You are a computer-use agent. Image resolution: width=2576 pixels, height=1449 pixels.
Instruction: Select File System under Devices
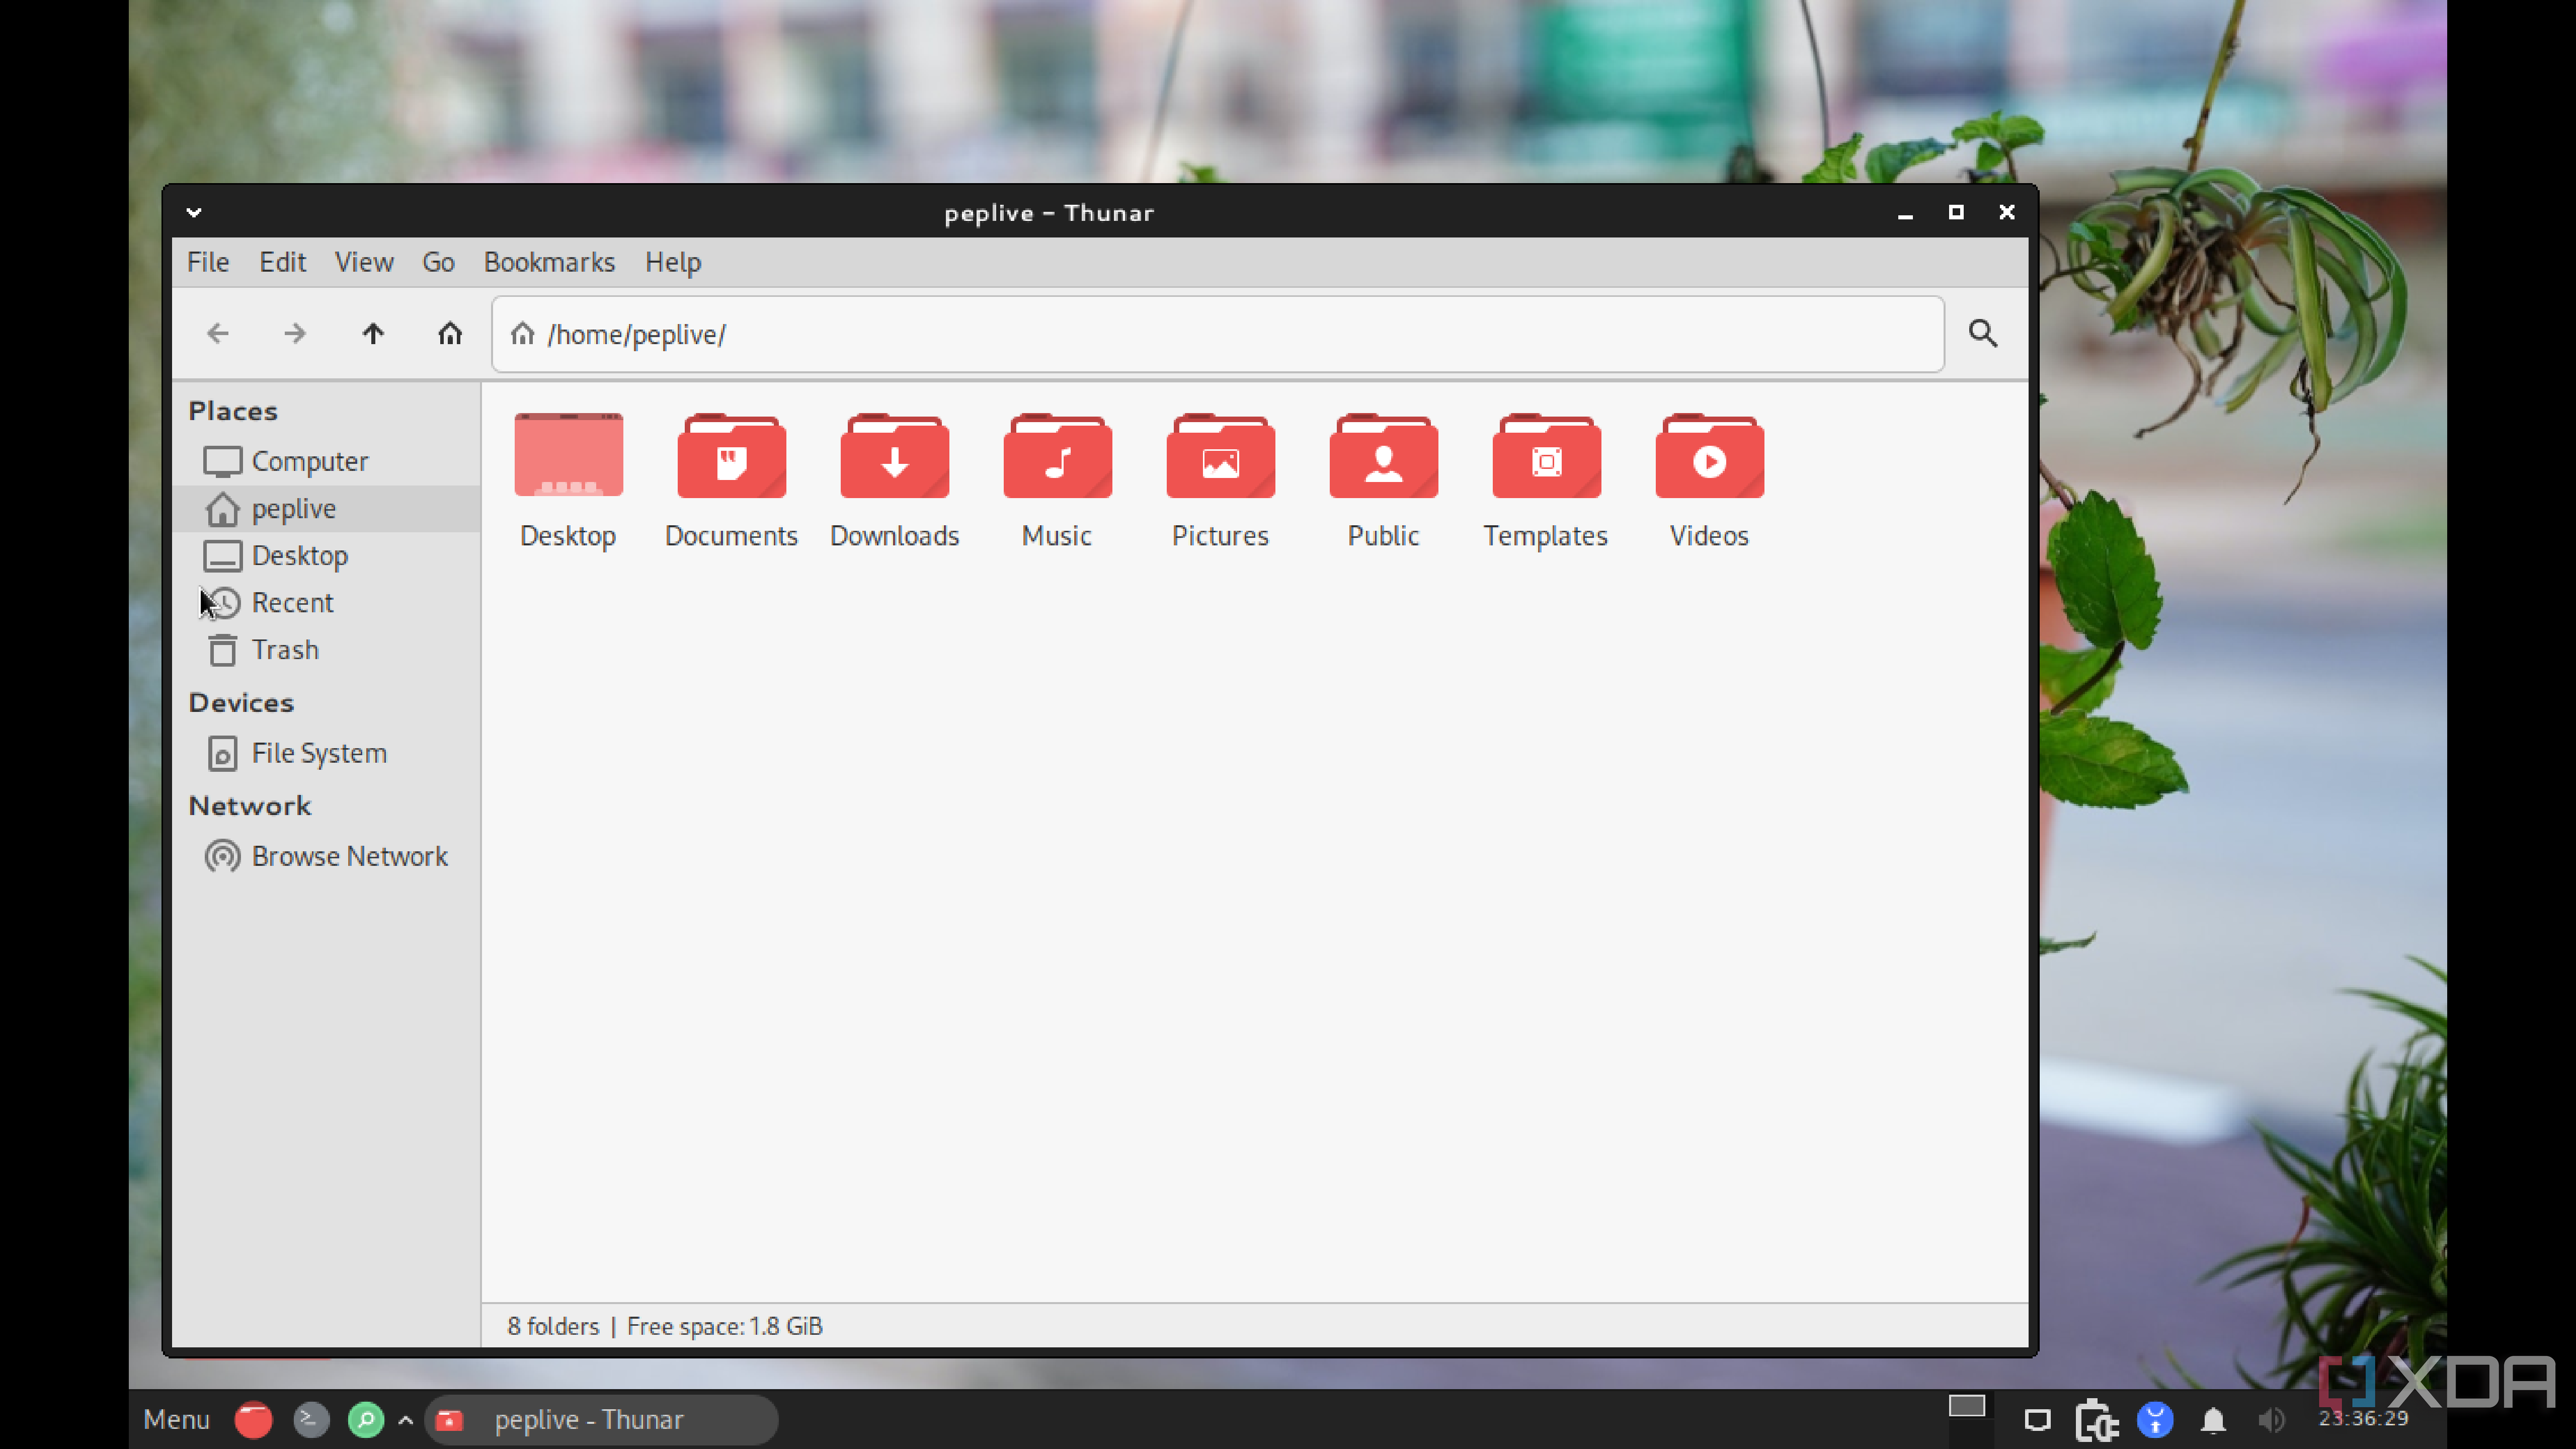(x=326, y=753)
